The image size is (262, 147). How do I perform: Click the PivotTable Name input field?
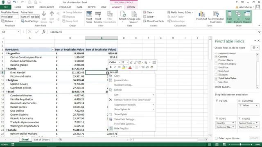(x=10, y=17)
